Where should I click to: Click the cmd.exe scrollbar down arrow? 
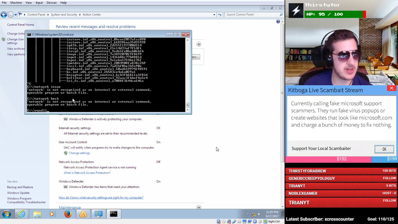[x=187, y=110]
